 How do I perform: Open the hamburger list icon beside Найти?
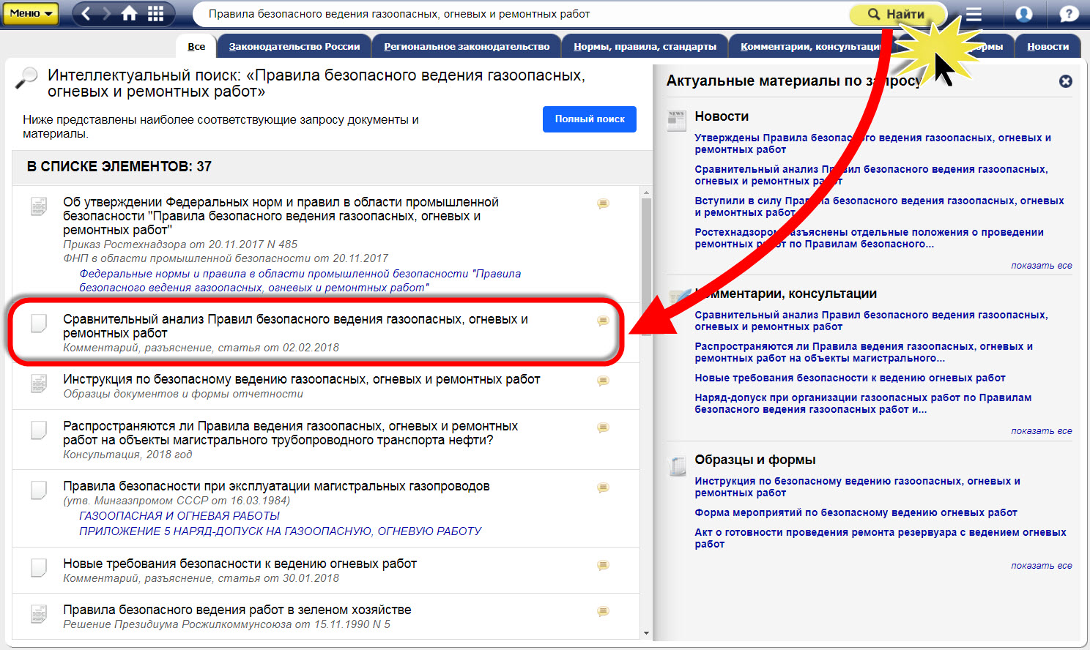pos(974,15)
